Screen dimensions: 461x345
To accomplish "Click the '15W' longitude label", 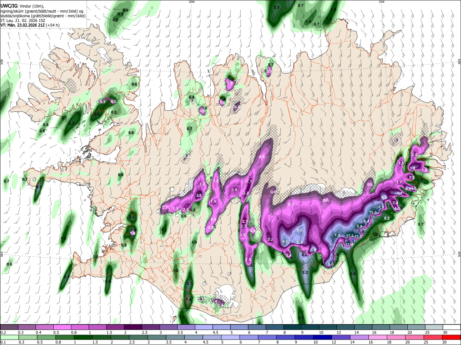I will (x=381, y=2).
